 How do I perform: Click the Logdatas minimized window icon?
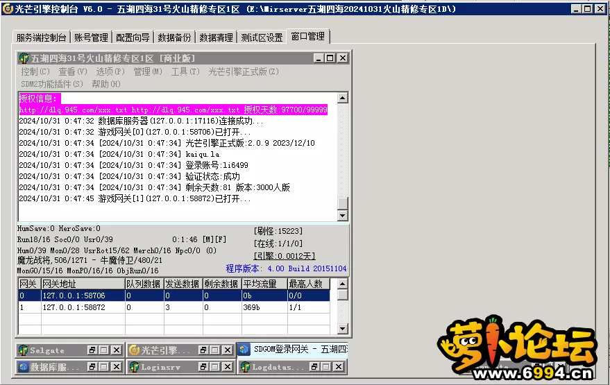pos(245,367)
